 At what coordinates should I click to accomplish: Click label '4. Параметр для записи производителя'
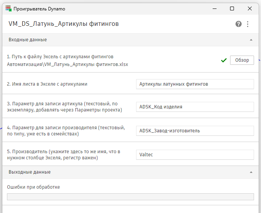pos(66,131)
